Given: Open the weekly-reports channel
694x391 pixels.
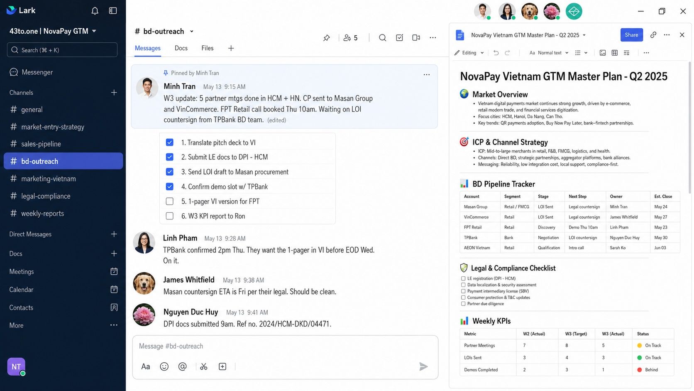Looking at the screenshot, I should pos(64,214).
